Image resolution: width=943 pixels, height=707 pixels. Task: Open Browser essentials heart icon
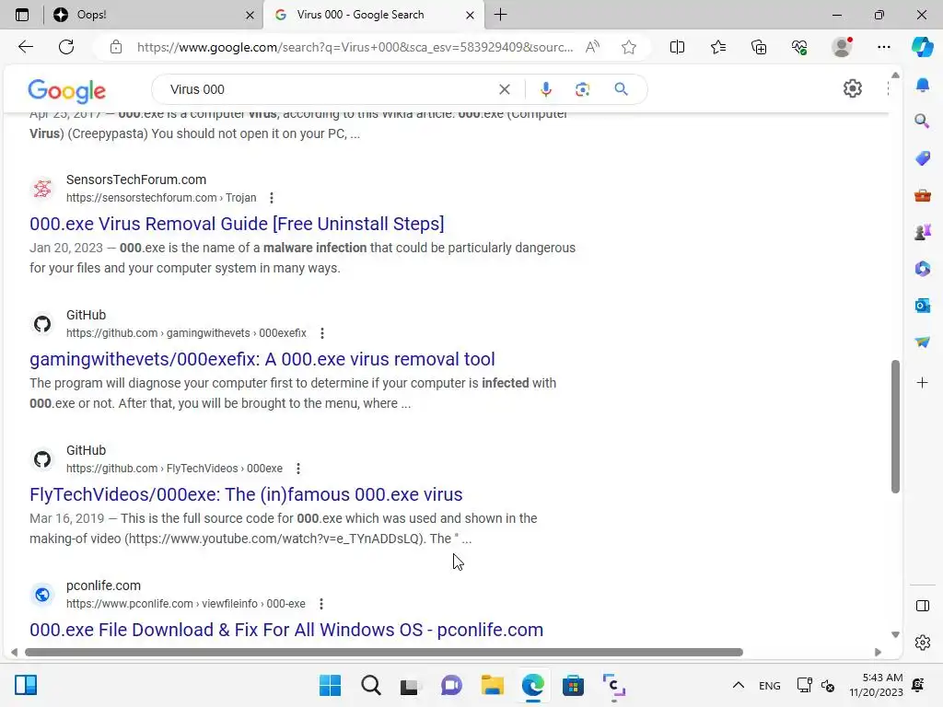pos(800,47)
